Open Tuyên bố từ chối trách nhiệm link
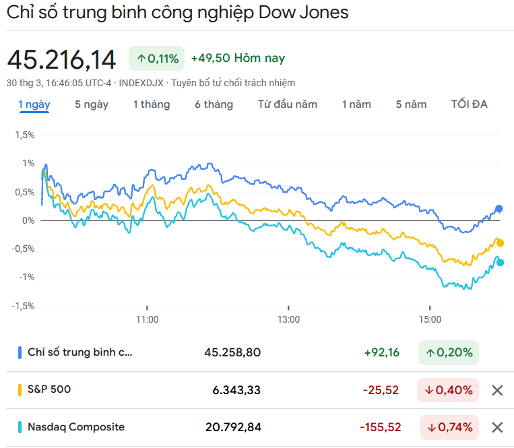The image size is (514, 448). point(232,83)
